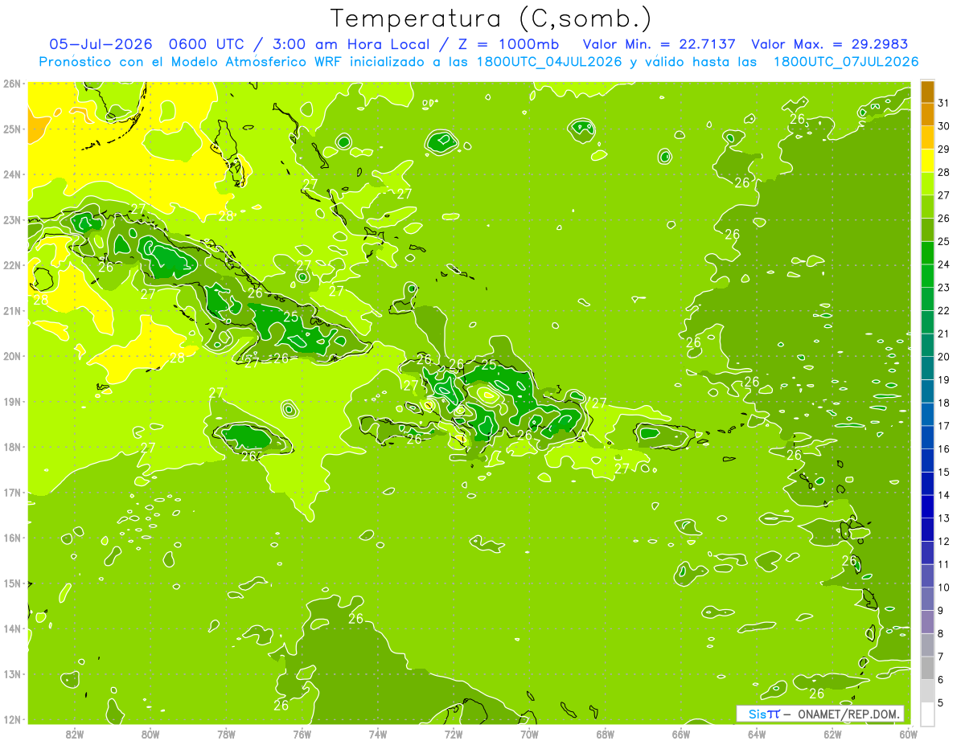This screenshot has width=965, height=745.
Task: Click the latitude axis label 15N
Action: click(12, 583)
